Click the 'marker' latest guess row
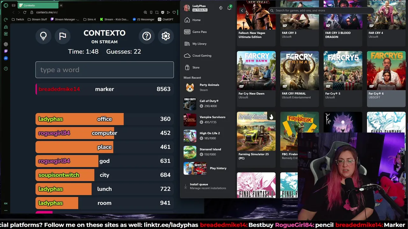Image resolution: width=408 pixels, height=229 pixels. [105, 89]
